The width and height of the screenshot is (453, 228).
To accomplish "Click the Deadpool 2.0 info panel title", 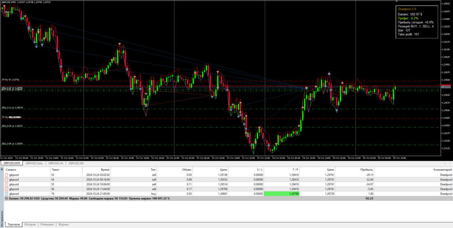I will [407, 9].
